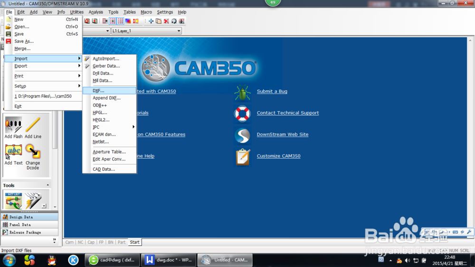Screen dimensions: 475x267
Task: Expand the Setup submenu
Action: click(x=43, y=86)
